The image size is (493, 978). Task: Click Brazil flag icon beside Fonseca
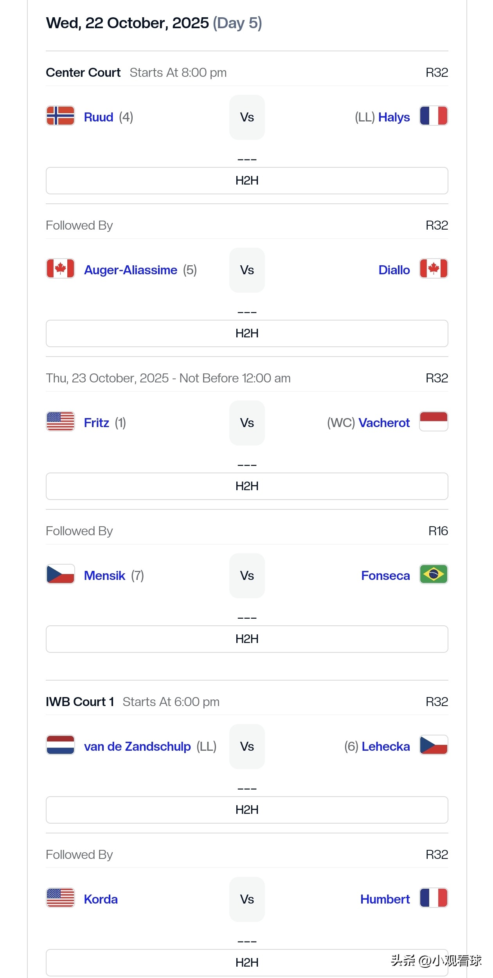434,574
